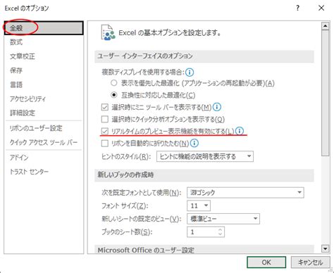Enable リボンを自動的に折りたたむ checkbox
This screenshot has height=273, width=334.
point(105,143)
